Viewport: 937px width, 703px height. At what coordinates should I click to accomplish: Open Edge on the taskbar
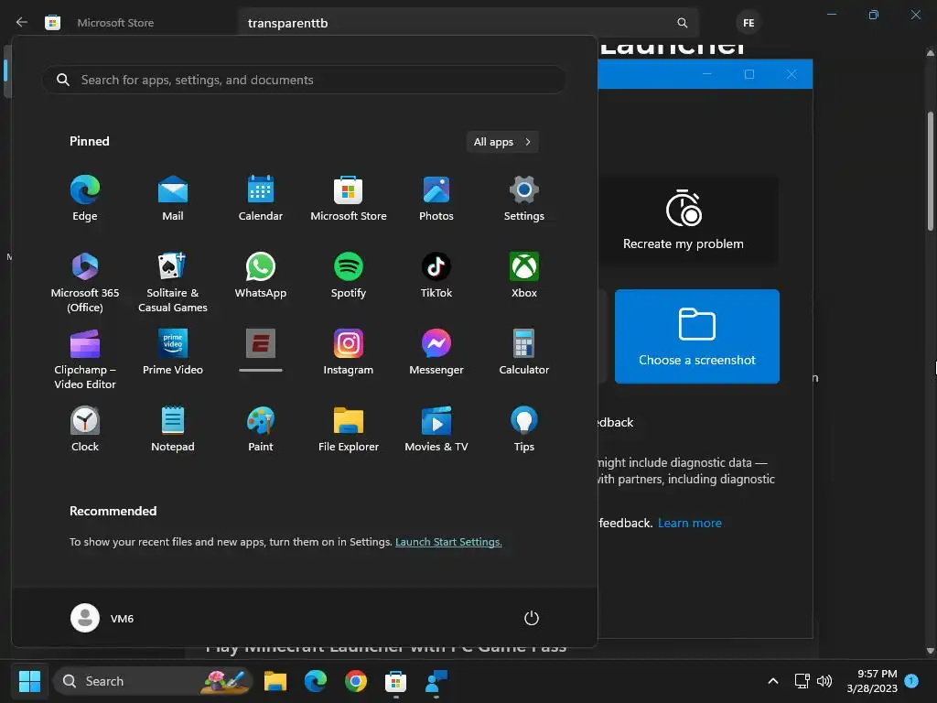pos(316,681)
